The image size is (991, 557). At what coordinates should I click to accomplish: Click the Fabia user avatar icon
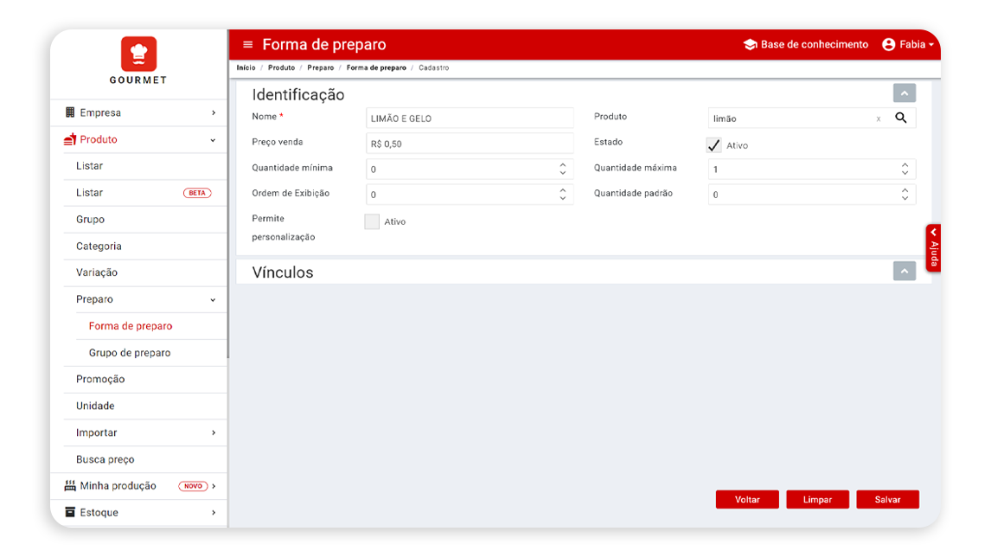click(x=889, y=44)
